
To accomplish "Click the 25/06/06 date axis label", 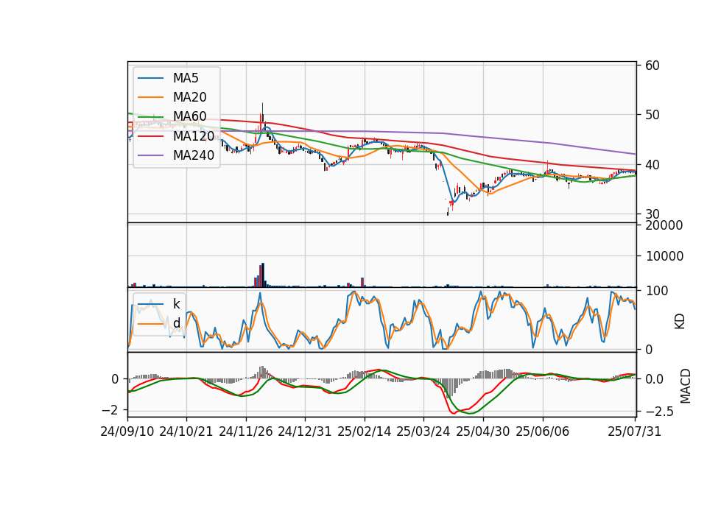I will click(543, 431).
